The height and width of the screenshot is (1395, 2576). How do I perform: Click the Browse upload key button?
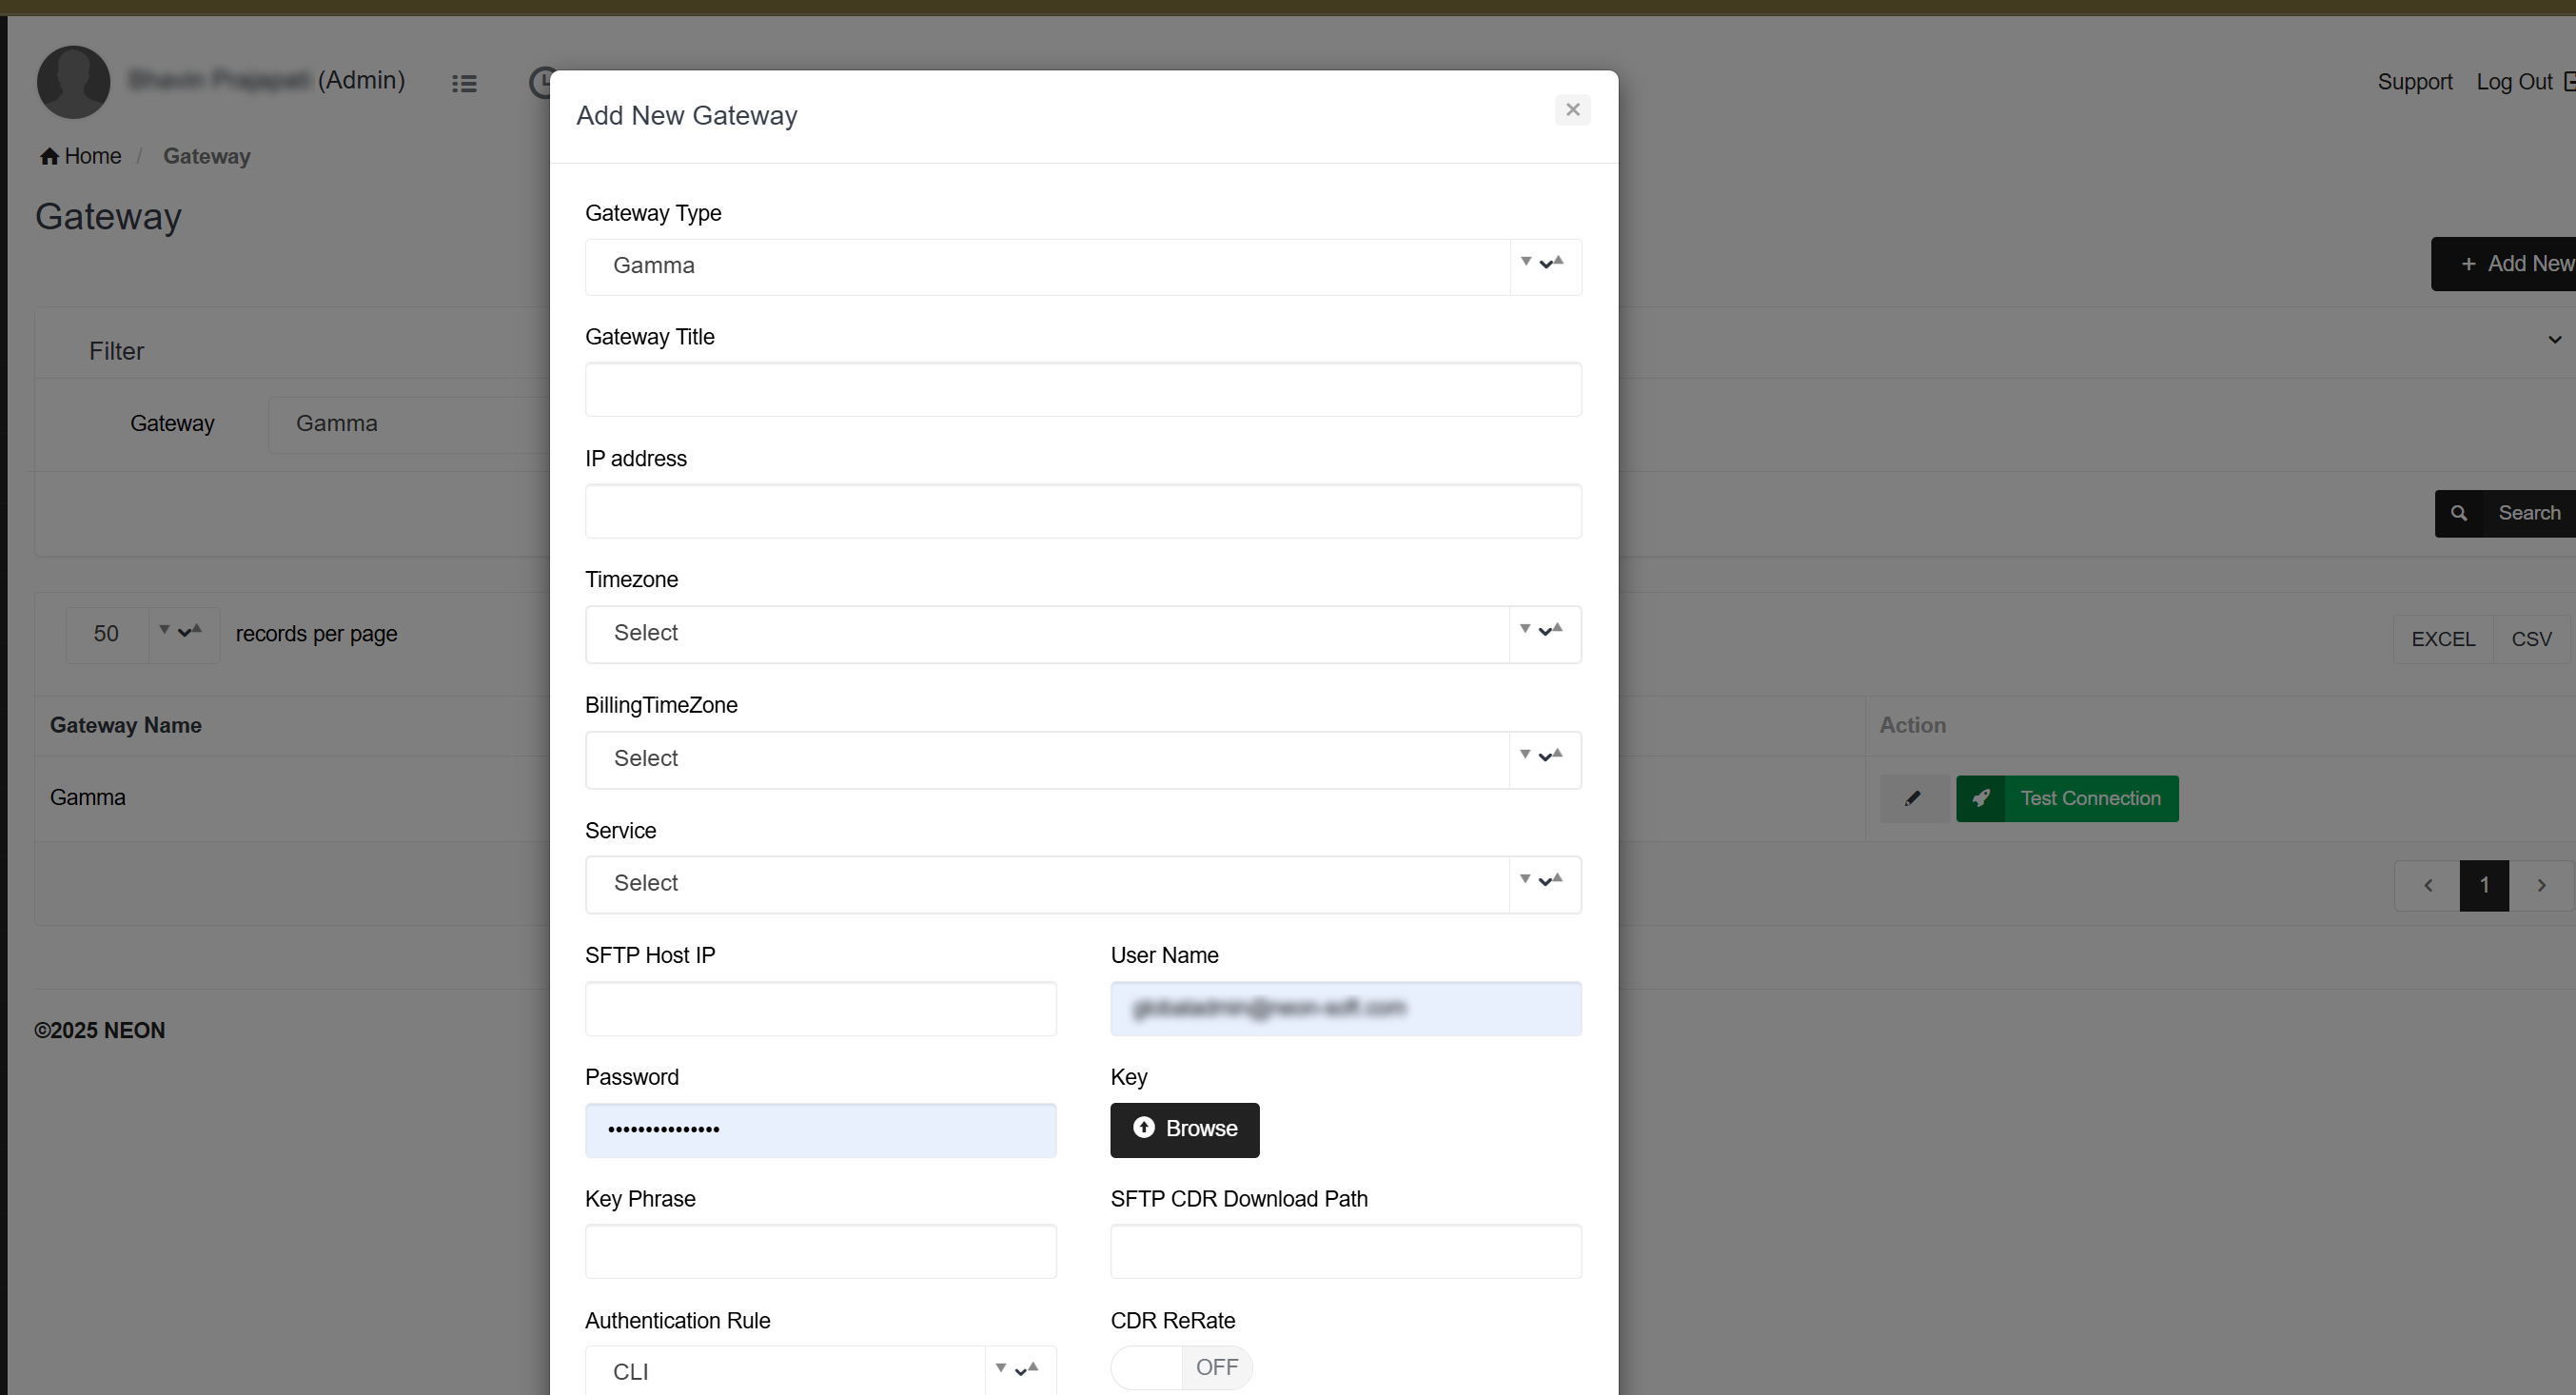pyautogui.click(x=1184, y=1129)
